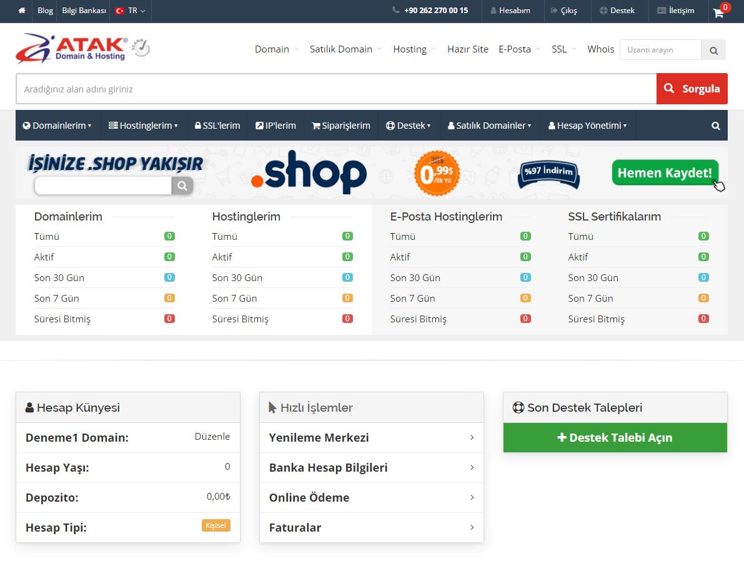The width and height of the screenshot is (744, 566).
Task: Click Süresi Bitmiş under E-Posta Hostinglerim
Action: [419, 319]
